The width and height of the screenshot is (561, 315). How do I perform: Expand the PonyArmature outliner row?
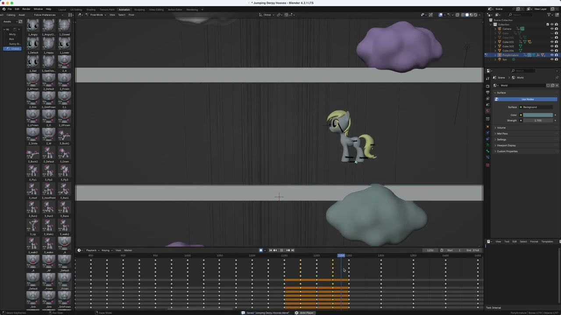tap(496, 55)
